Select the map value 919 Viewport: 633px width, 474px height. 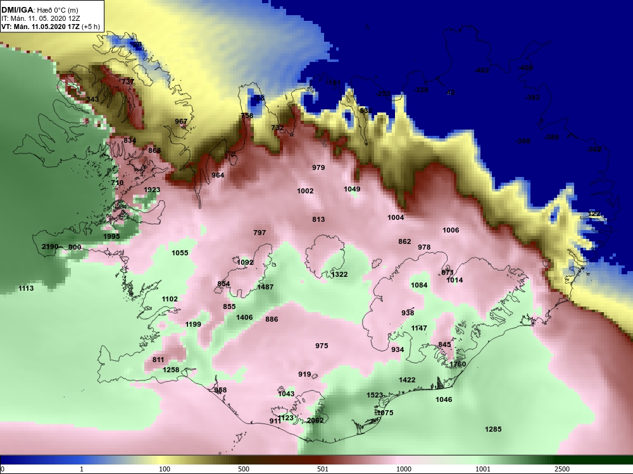[305, 374]
